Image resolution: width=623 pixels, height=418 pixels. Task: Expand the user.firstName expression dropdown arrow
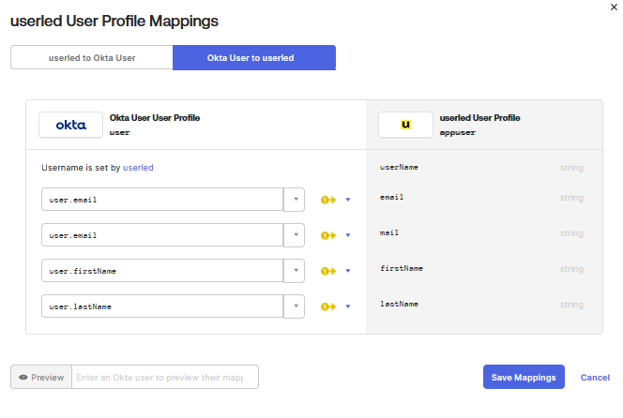click(x=295, y=271)
